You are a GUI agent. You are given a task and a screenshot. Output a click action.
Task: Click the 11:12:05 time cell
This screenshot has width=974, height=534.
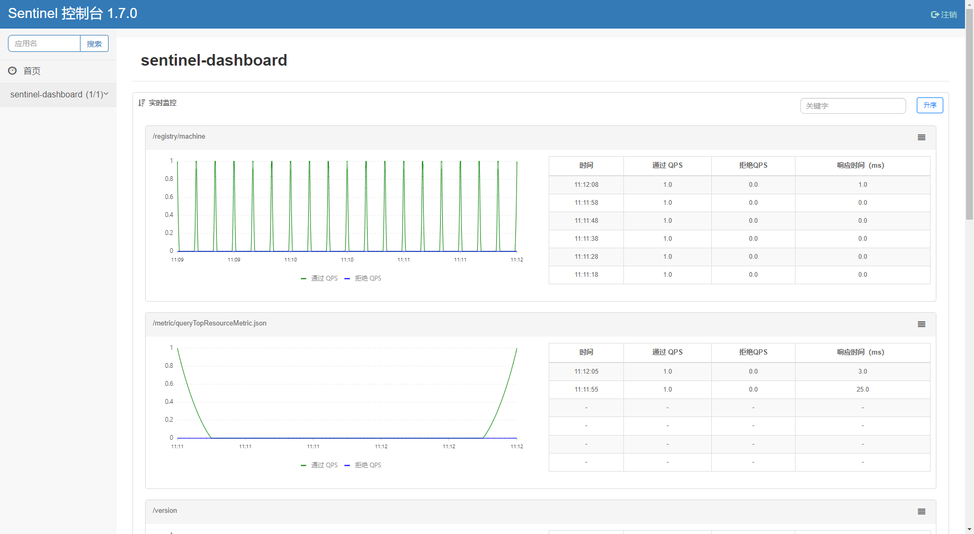(586, 372)
